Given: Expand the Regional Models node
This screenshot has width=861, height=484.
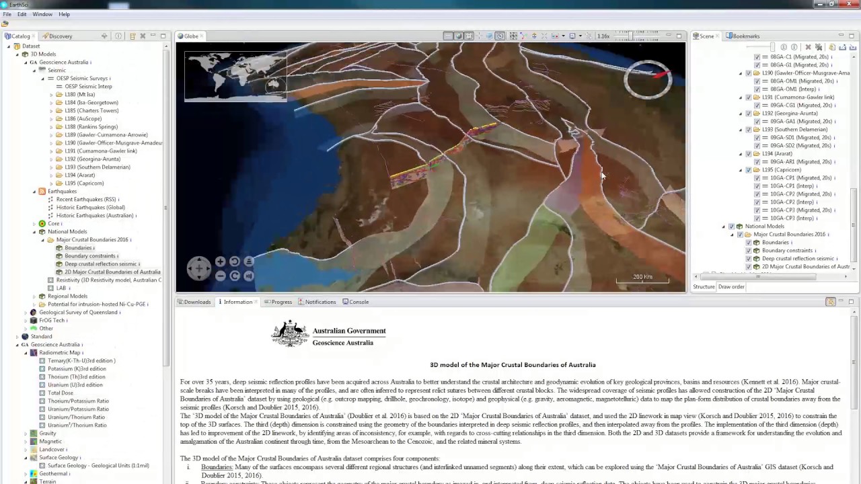Looking at the screenshot, I should [34, 296].
